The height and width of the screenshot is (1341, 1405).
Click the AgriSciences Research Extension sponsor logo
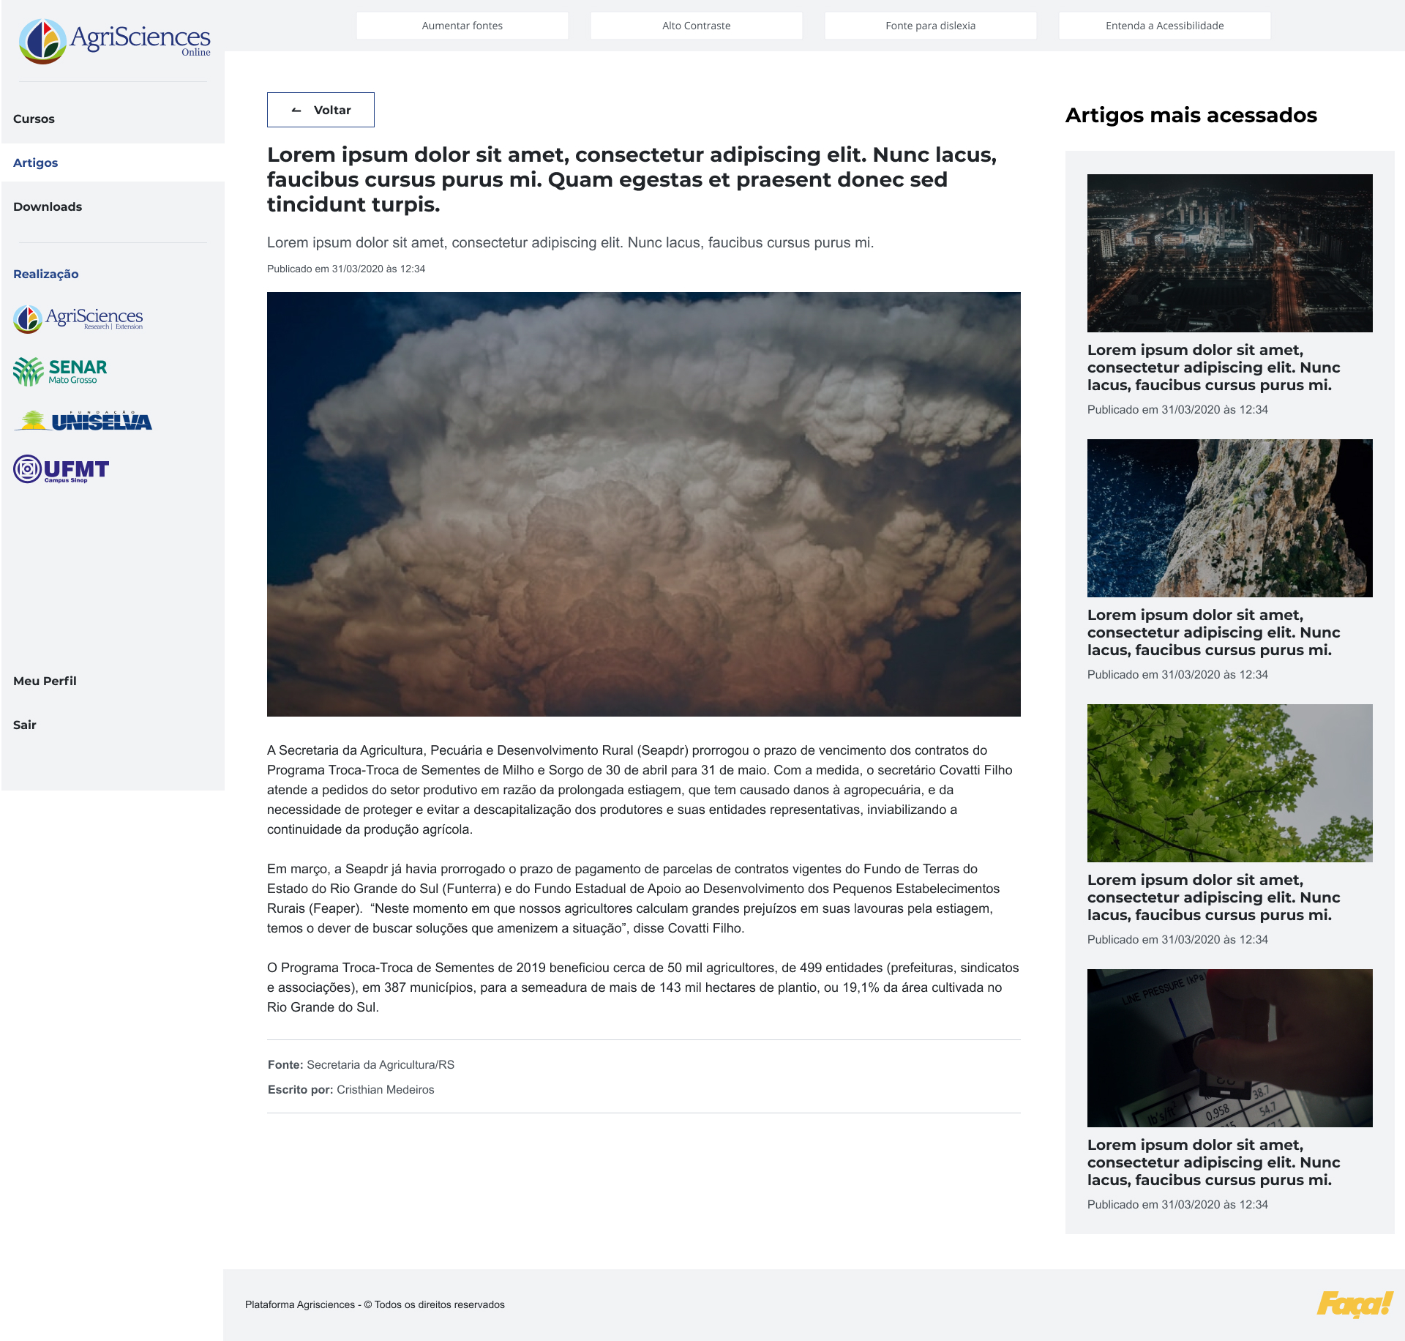click(x=78, y=318)
